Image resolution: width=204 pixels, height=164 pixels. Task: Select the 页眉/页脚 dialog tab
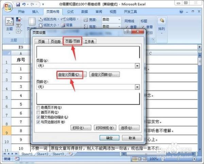click(72, 41)
